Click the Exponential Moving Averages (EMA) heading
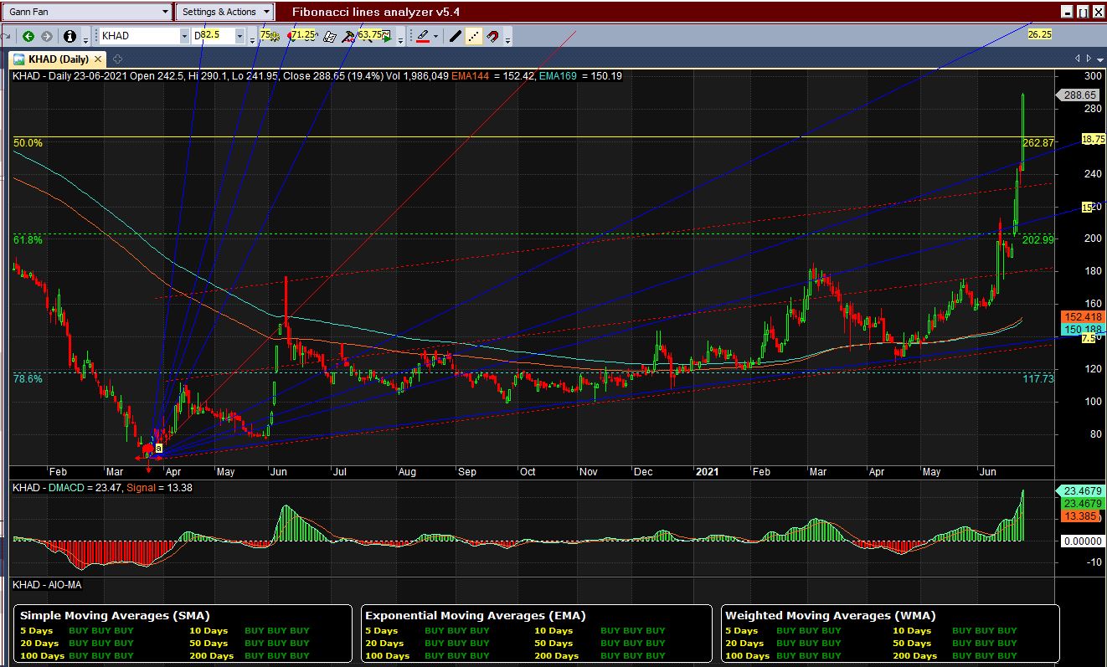The image size is (1107, 667). point(476,615)
